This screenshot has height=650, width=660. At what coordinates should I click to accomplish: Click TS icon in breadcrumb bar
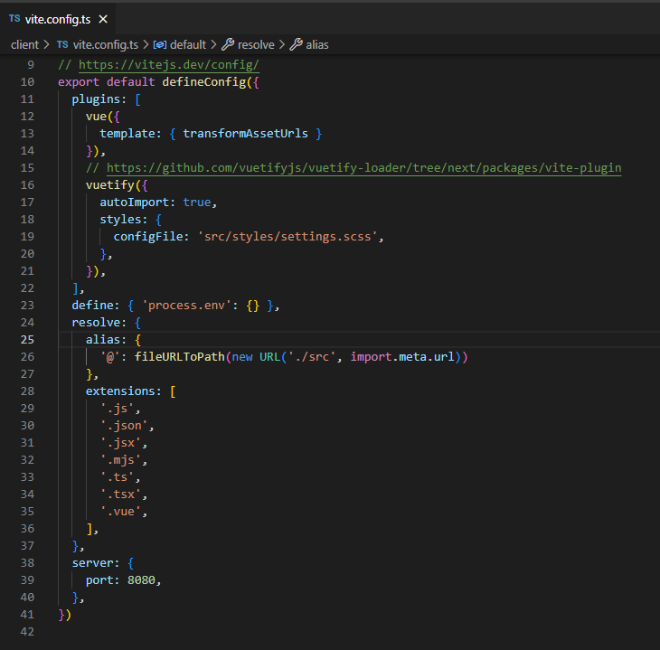(62, 44)
